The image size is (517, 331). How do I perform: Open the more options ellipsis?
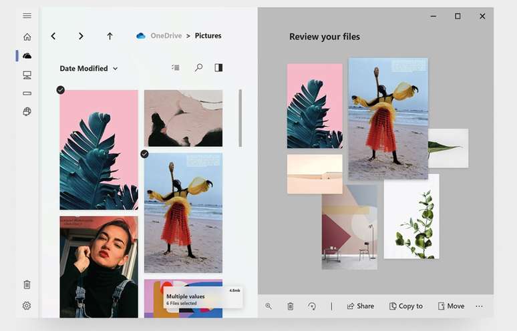(480, 306)
